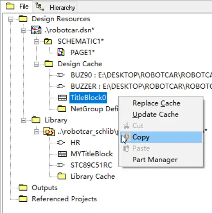This screenshot has width=212, height=213.
Task: Collapse the robotcar_schlib library node
Action: click(x=36, y=132)
